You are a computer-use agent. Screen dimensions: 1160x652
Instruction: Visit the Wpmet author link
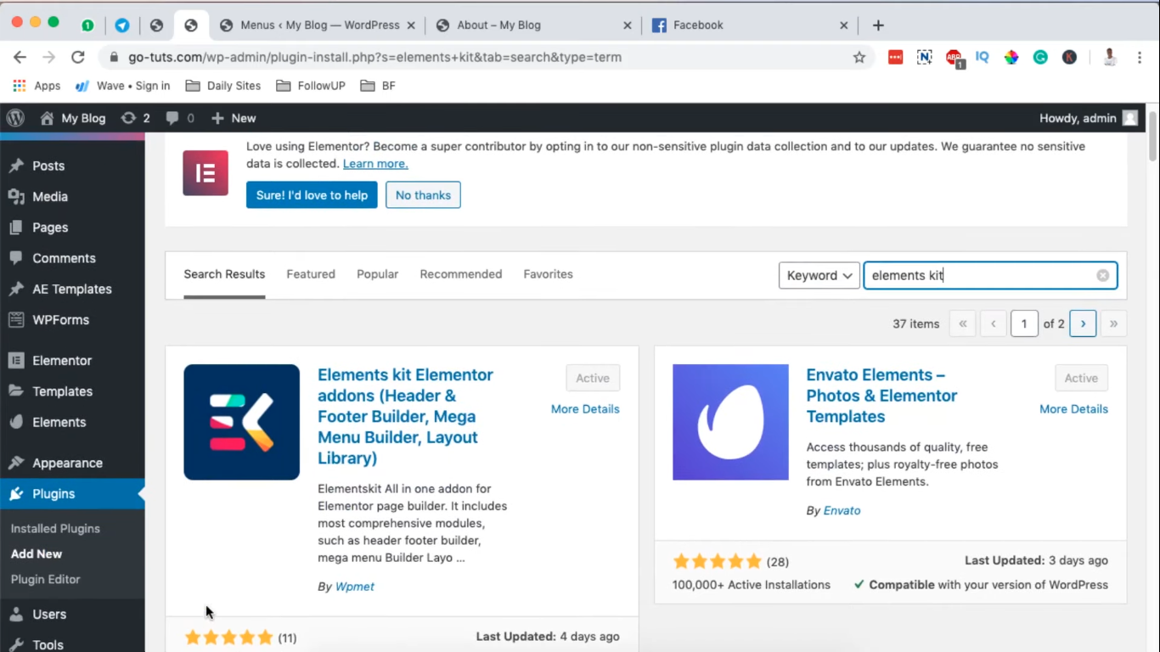tap(355, 587)
